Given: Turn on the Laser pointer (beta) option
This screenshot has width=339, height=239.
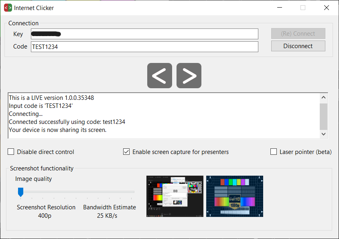Looking at the screenshot, I should [274, 152].
